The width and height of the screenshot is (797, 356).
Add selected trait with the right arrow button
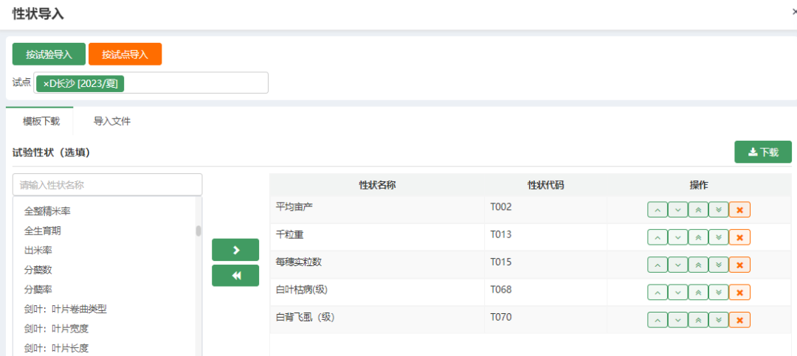coord(235,250)
